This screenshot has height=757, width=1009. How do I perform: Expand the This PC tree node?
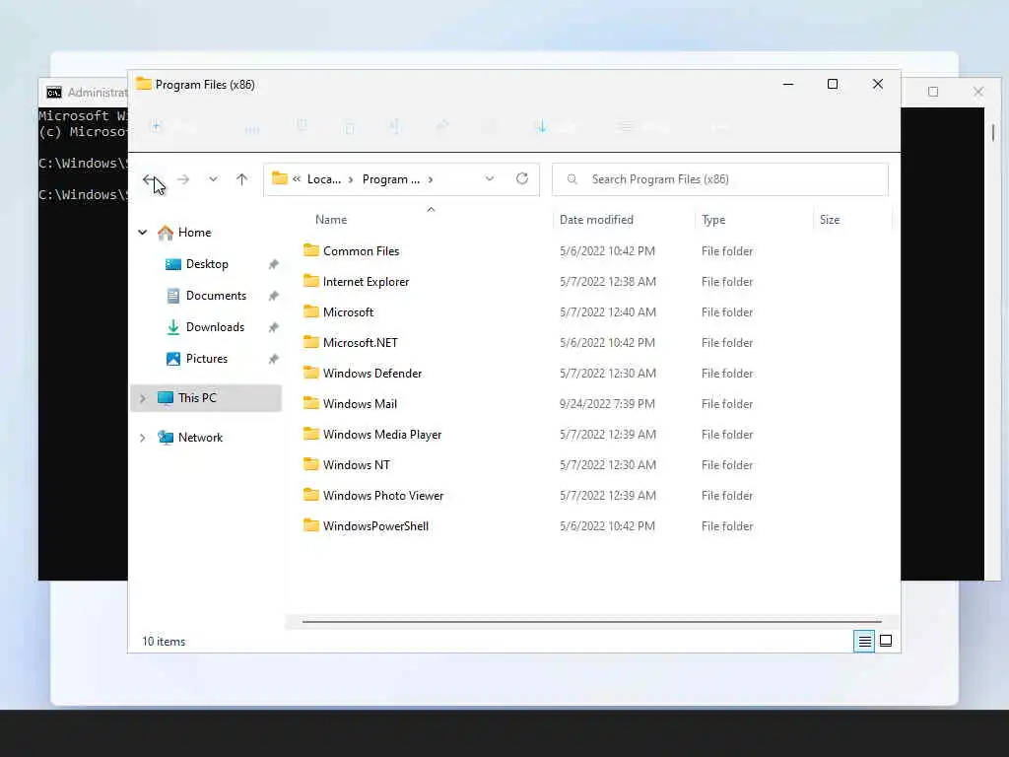coord(143,398)
